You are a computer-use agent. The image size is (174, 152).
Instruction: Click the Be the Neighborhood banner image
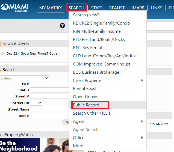pyautogui.click(x=20, y=145)
